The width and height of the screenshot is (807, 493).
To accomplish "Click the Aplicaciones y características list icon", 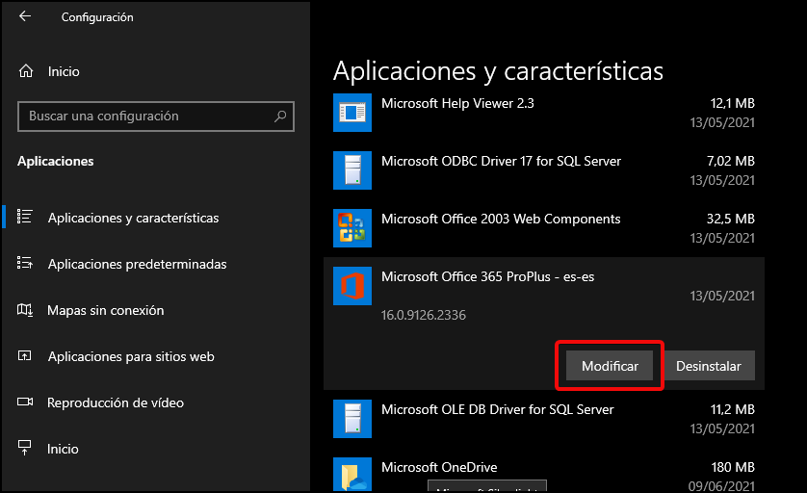I will pos(25,217).
